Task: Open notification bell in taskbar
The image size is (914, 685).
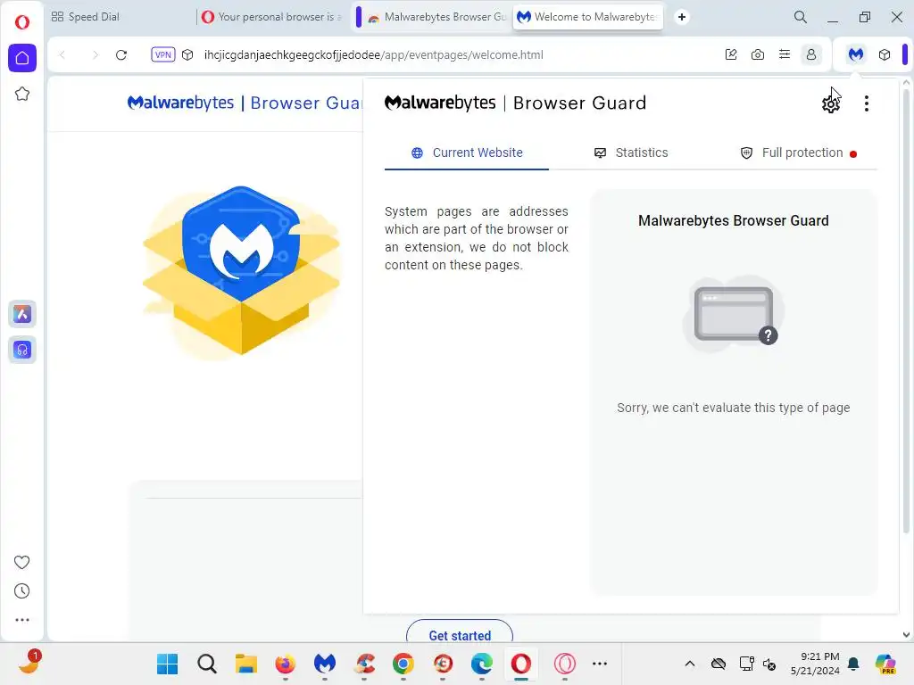Action: click(x=854, y=664)
